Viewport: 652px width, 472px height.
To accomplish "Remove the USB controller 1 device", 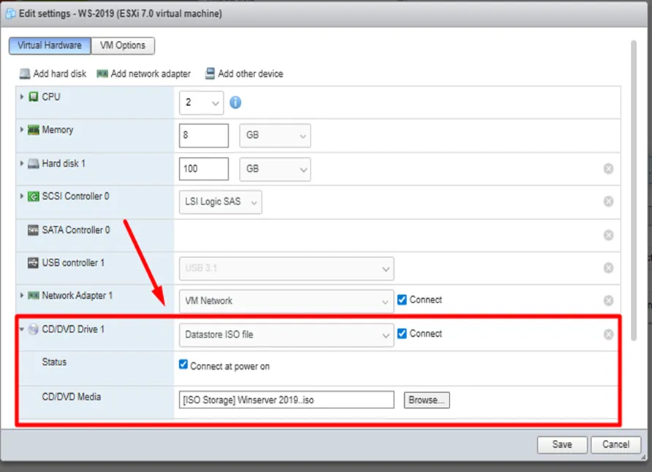I will [x=608, y=268].
